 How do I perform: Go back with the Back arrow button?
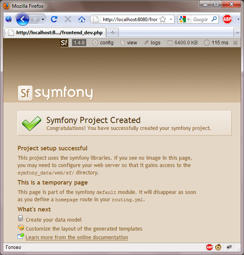(x=22, y=20)
